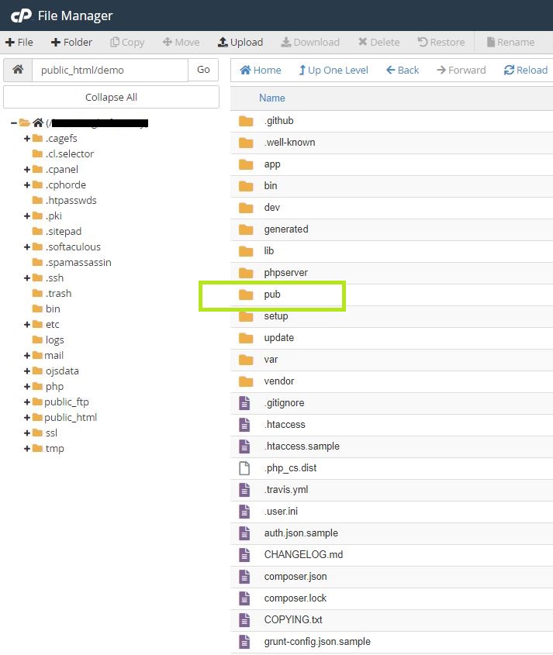Click the composer.json file icon
The height and width of the screenshot is (655, 553).
246,577
